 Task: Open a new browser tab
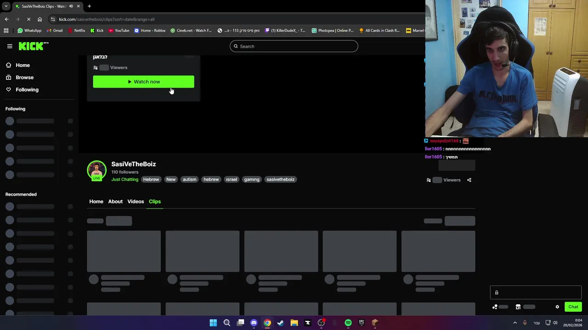click(x=89, y=6)
